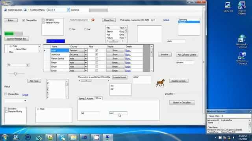This screenshot has width=252, height=141.
Task: Check Bill Gates in list beside Cheque Box
Action: pos(43,20)
